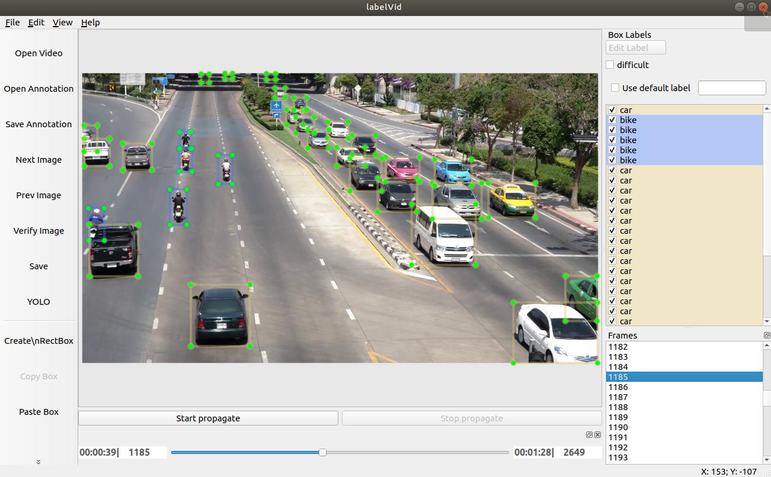Select frame 1191 in Frames list
This screenshot has height=477, width=771.
point(684,437)
